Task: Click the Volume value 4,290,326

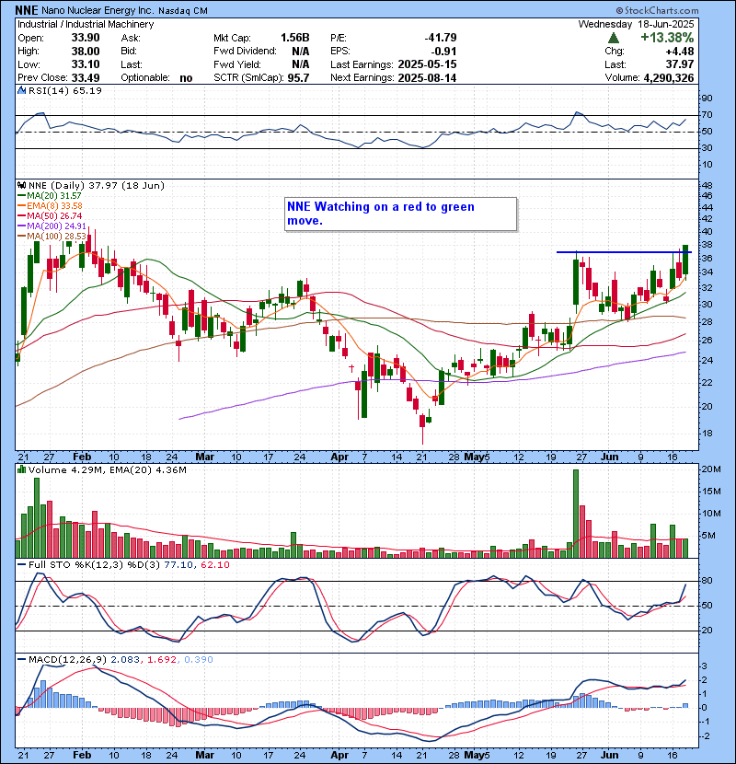Action: click(669, 78)
